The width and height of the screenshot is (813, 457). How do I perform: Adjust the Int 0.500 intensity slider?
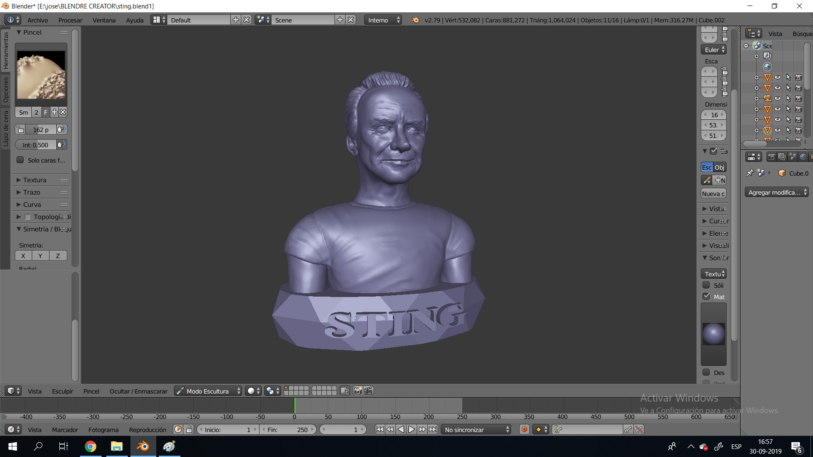click(38, 144)
